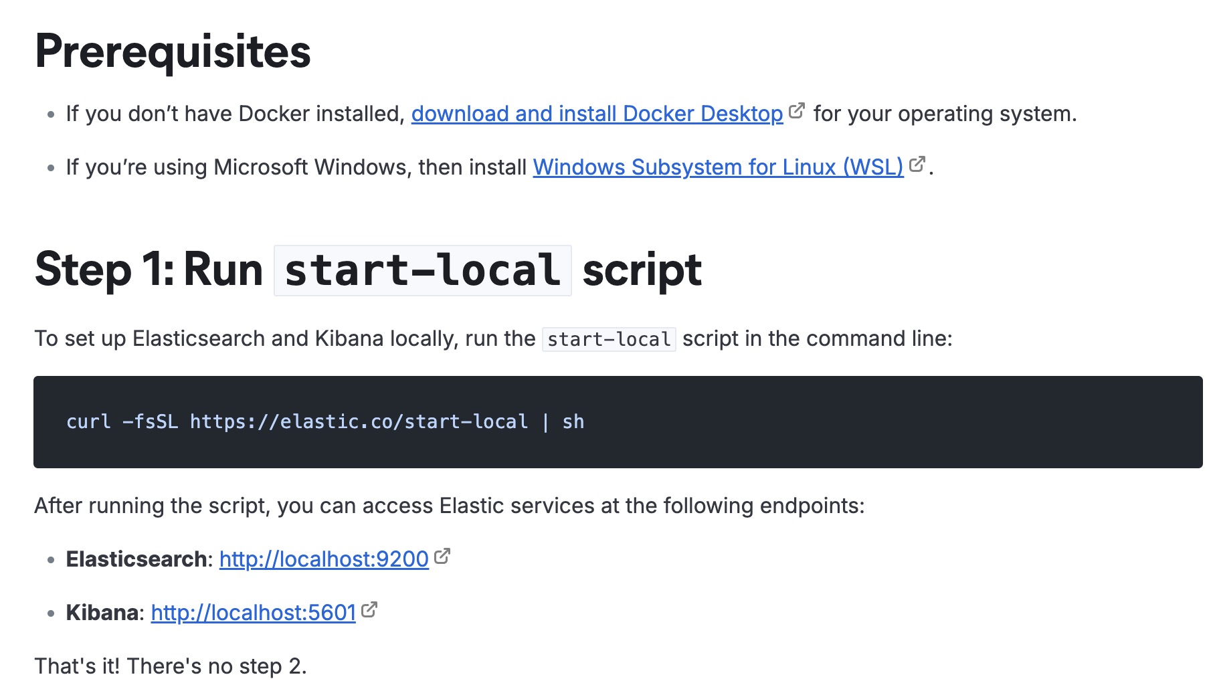Click 'If you don't have Docker installed' text

(235, 114)
